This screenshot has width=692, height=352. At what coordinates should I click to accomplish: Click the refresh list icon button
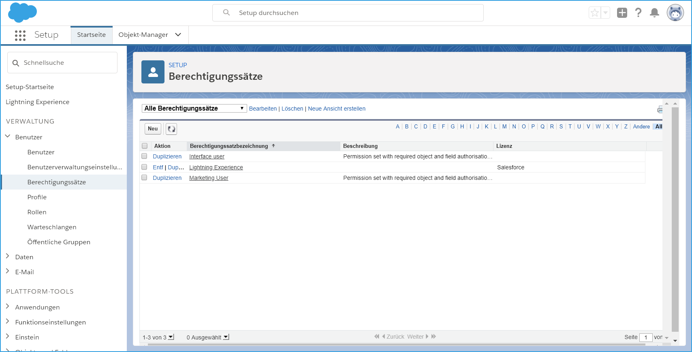[171, 129]
